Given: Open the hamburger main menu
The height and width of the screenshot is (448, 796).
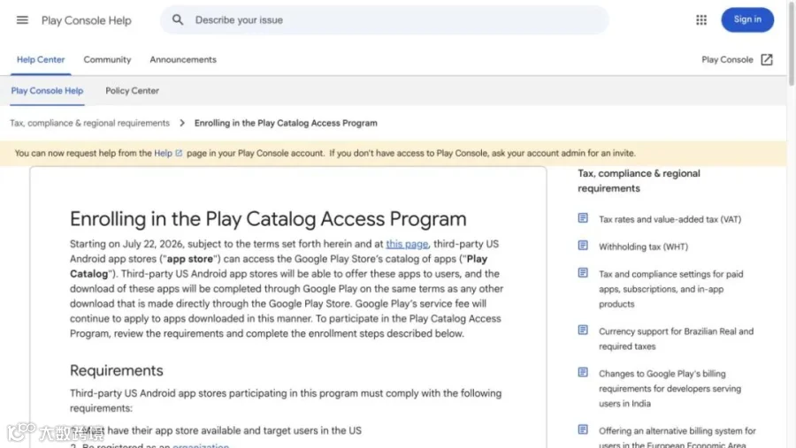Looking at the screenshot, I should pos(22,20).
